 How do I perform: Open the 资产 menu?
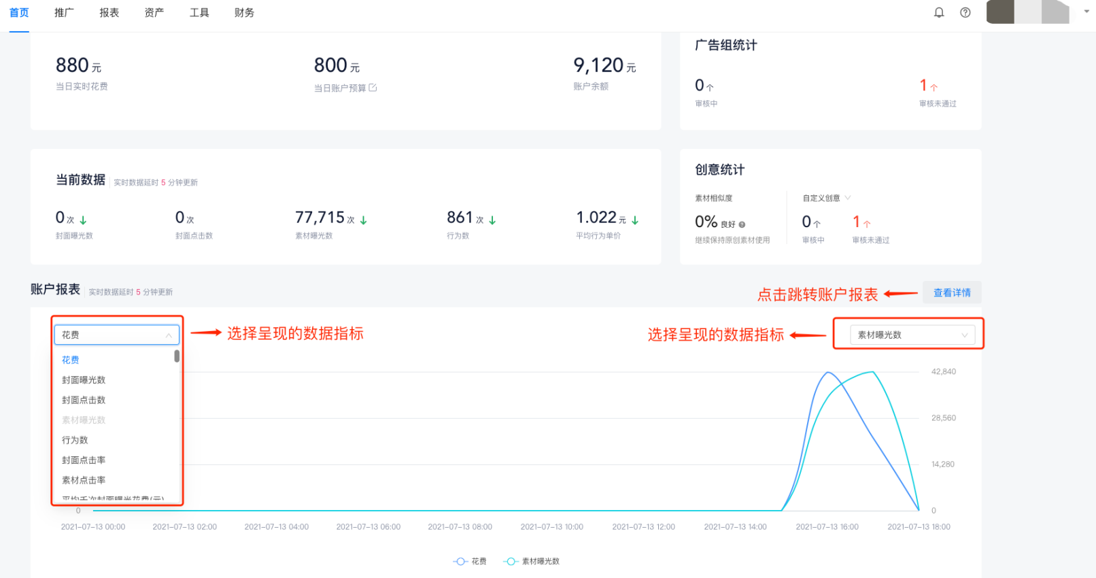point(154,12)
